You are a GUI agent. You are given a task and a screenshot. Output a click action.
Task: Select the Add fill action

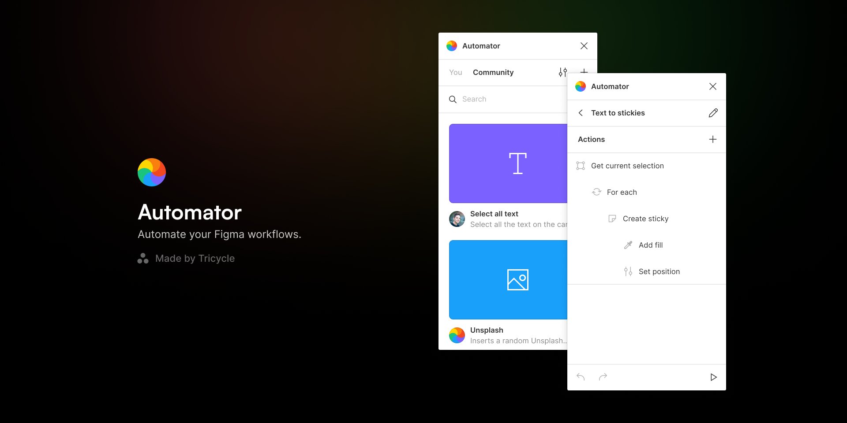(647, 245)
